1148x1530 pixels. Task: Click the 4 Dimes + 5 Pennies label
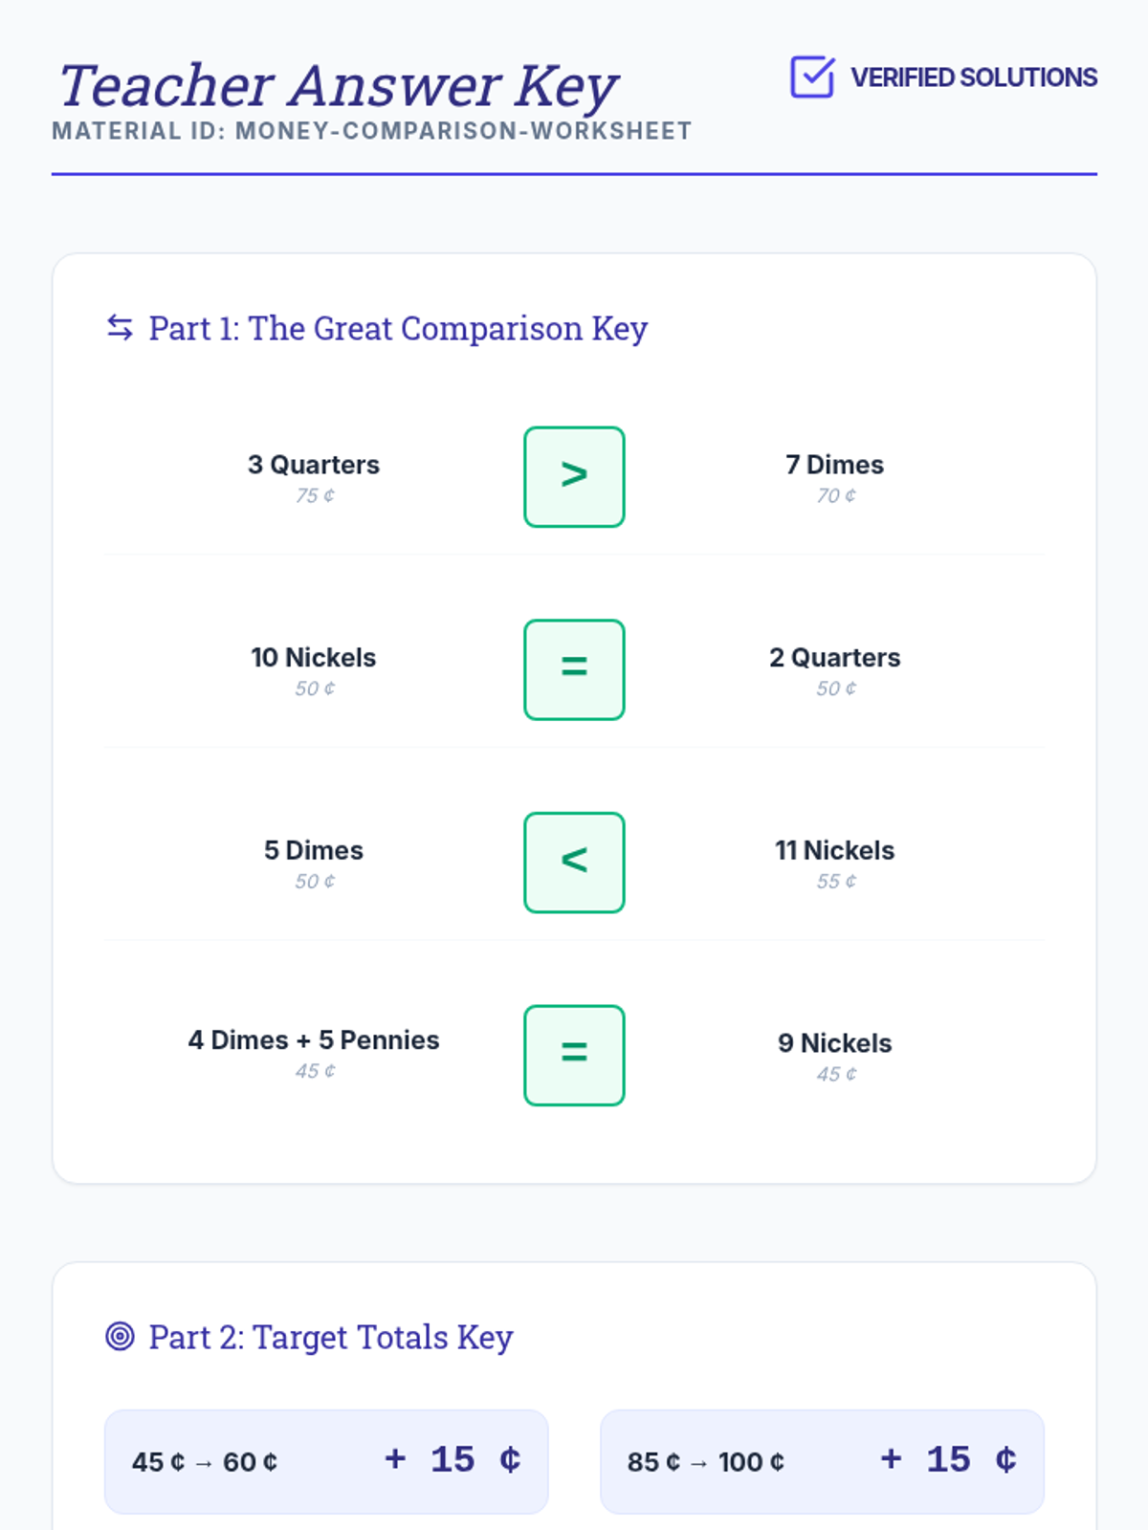click(x=314, y=1040)
